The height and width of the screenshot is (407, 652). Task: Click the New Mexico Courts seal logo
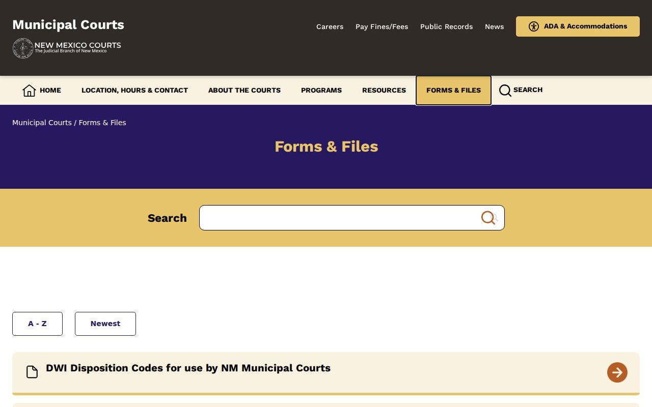point(23,48)
